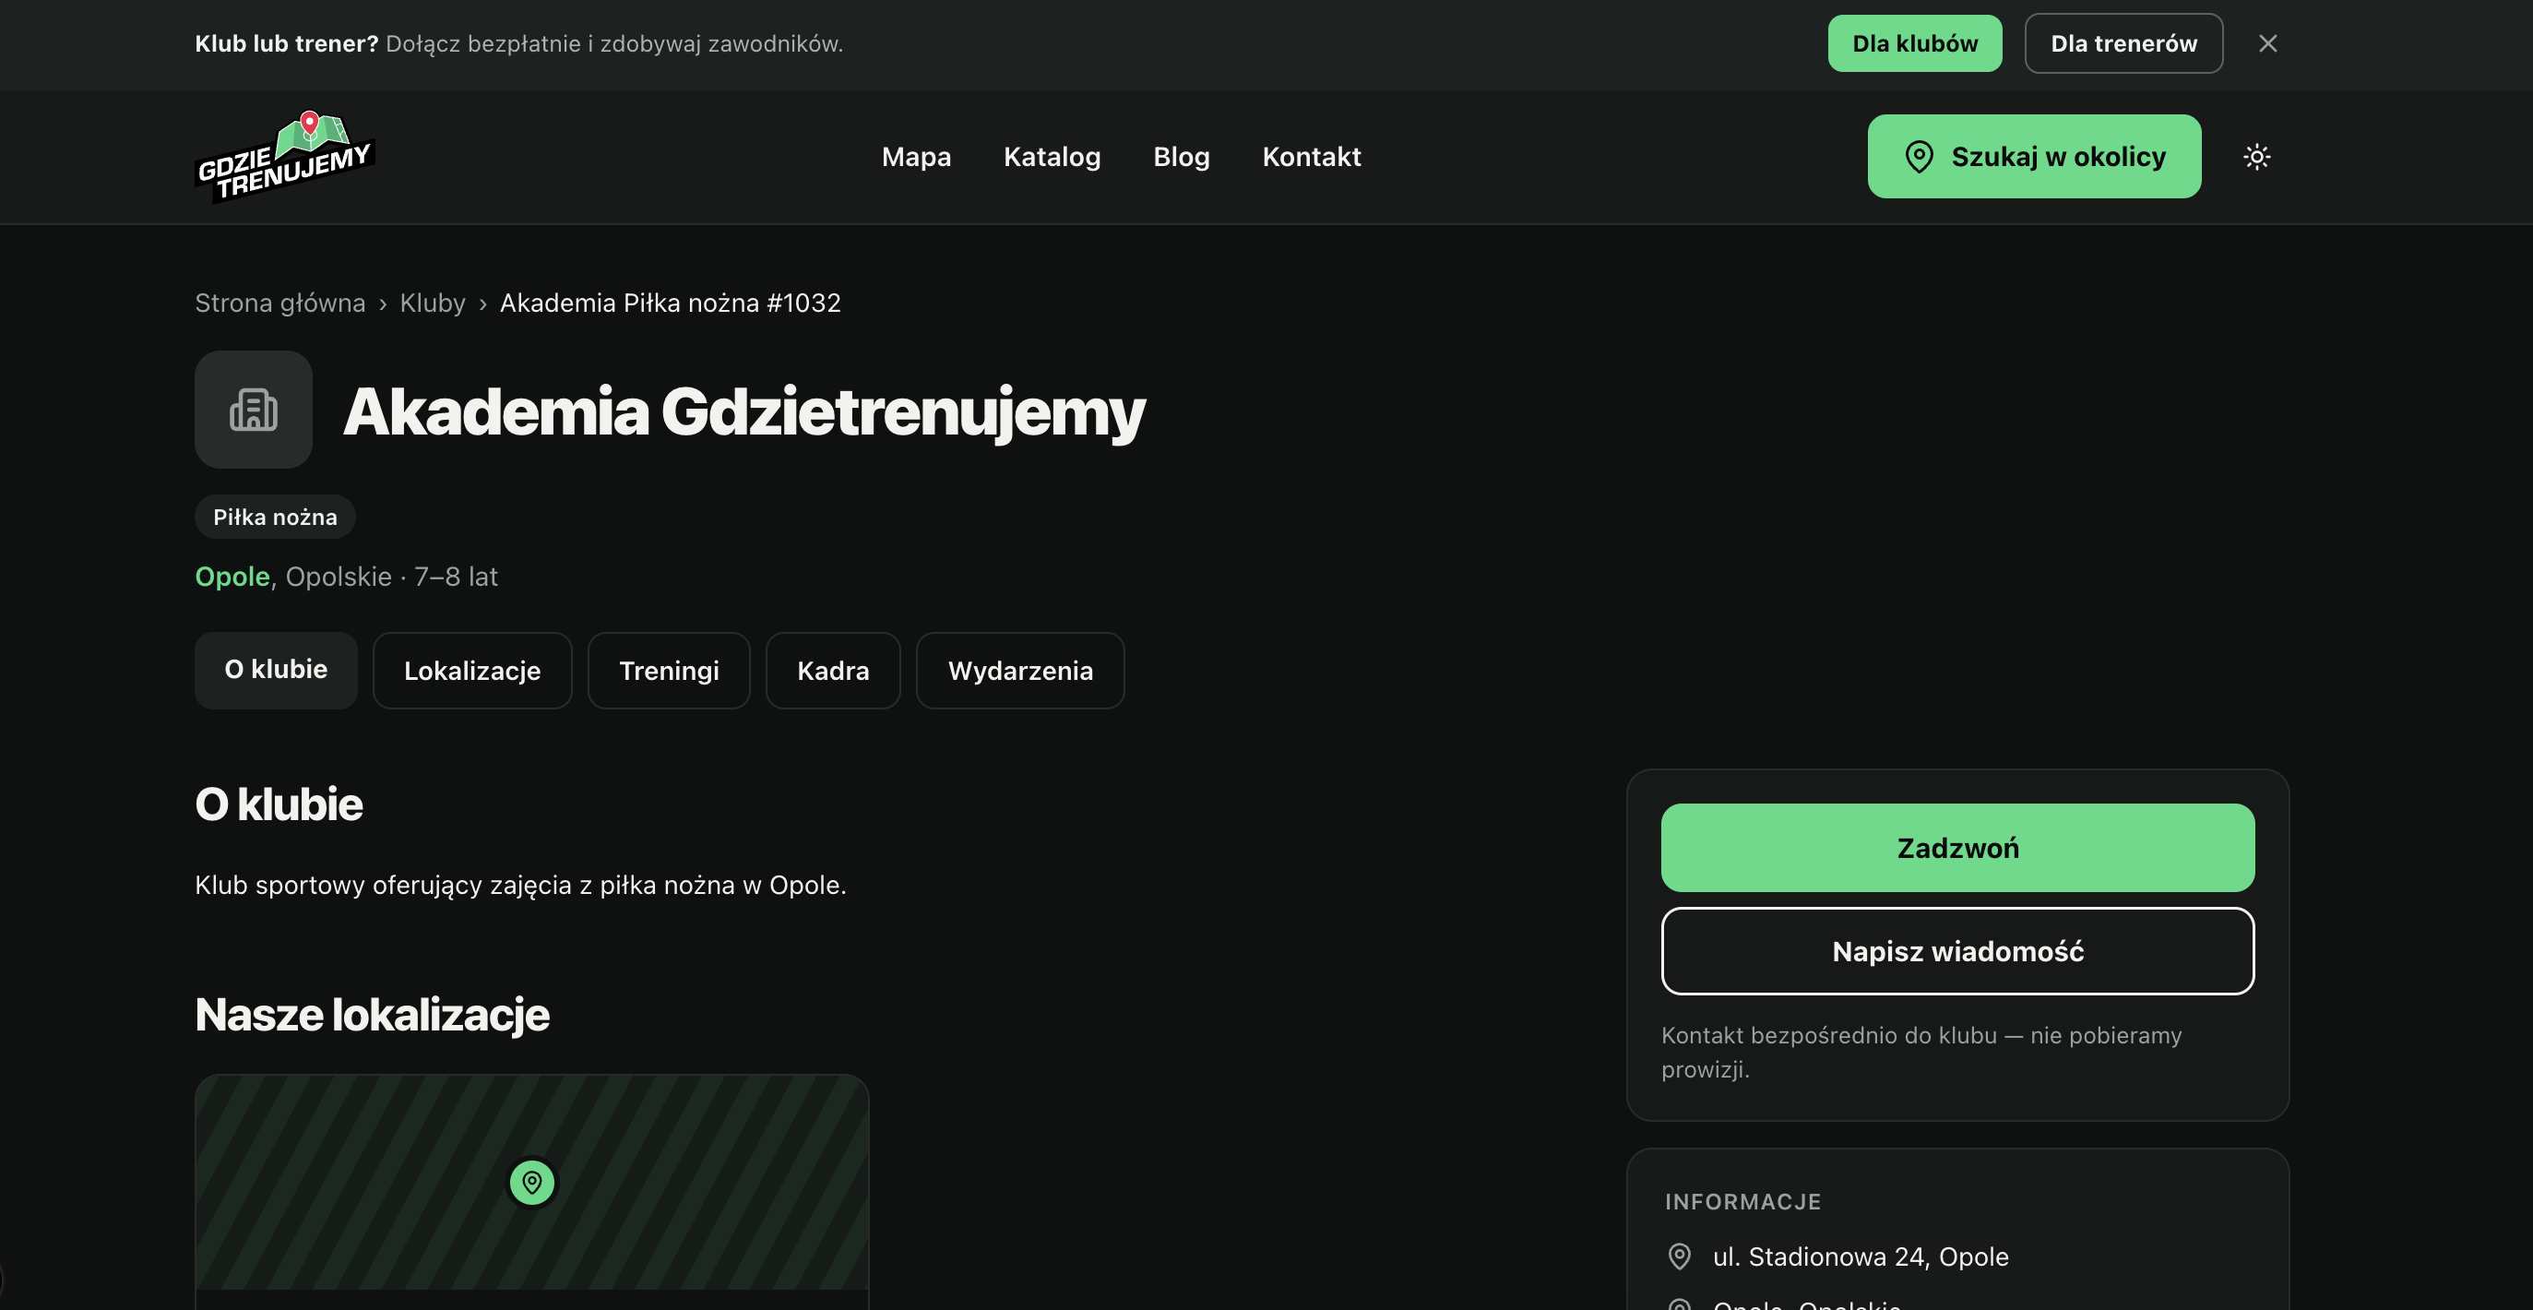The width and height of the screenshot is (2533, 1310).
Task: Click the club building avatar icon
Action: coord(254,409)
